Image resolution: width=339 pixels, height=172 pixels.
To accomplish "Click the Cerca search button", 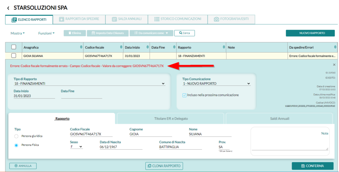I will 184,33.
